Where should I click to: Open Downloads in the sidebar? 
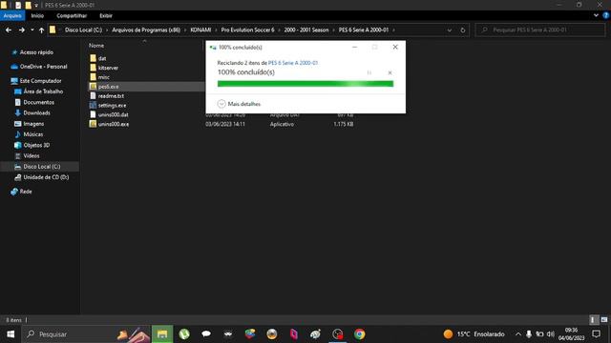tap(32, 112)
